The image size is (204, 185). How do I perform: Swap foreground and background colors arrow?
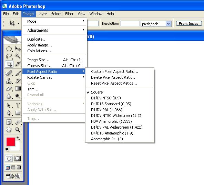[18, 138]
